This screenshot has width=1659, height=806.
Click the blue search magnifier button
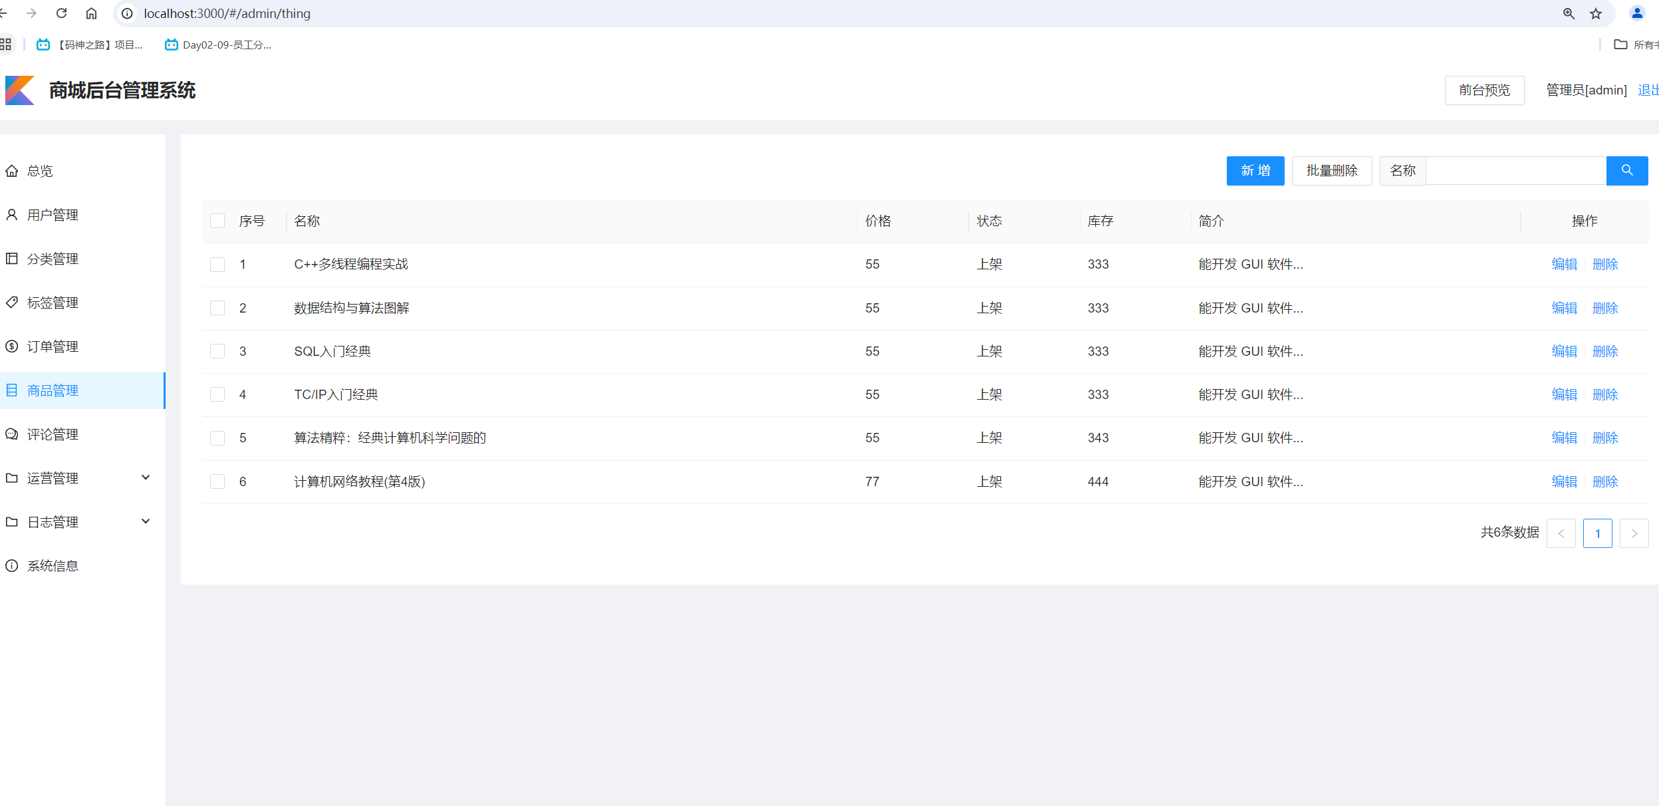[1626, 171]
